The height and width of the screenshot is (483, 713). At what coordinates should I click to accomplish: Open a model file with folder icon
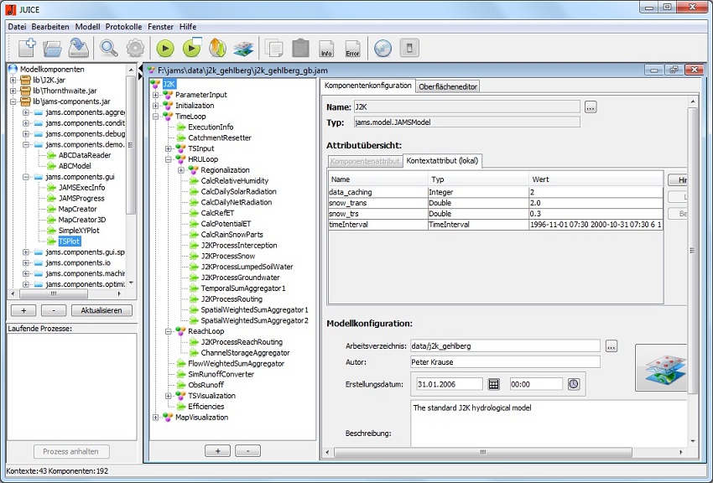(x=53, y=48)
